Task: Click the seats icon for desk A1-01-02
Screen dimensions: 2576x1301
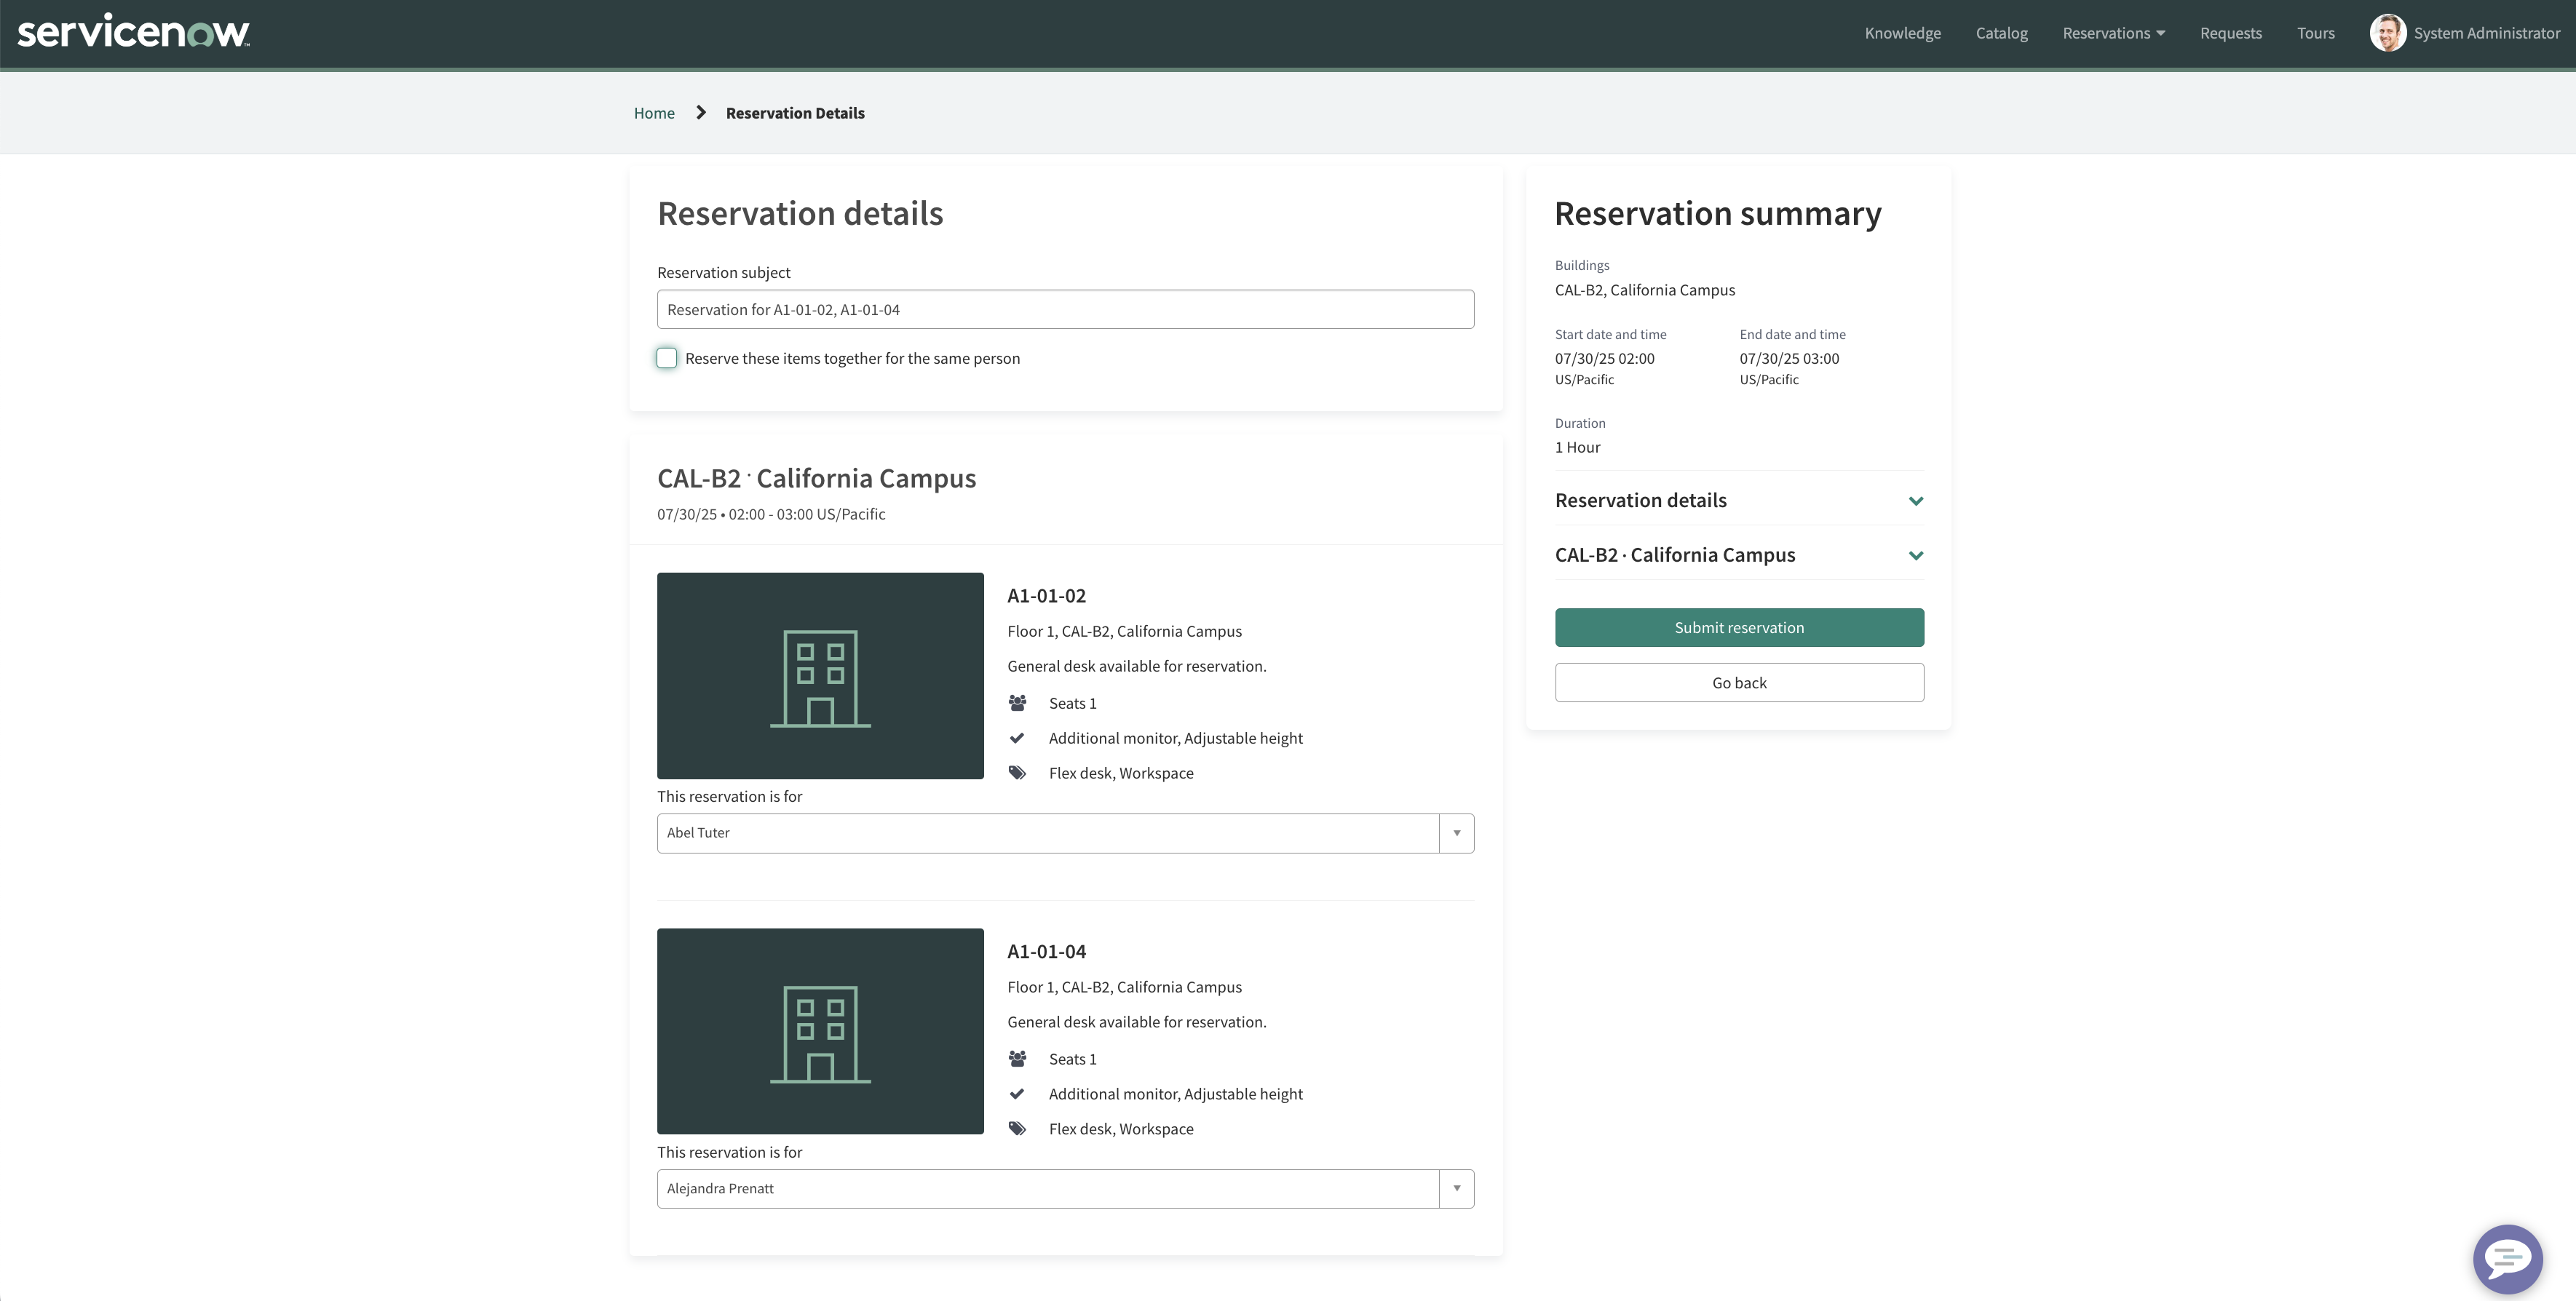Action: click(x=1017, y=703)
